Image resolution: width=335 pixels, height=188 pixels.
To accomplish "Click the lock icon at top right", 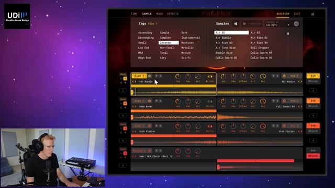I will [313, 14].
